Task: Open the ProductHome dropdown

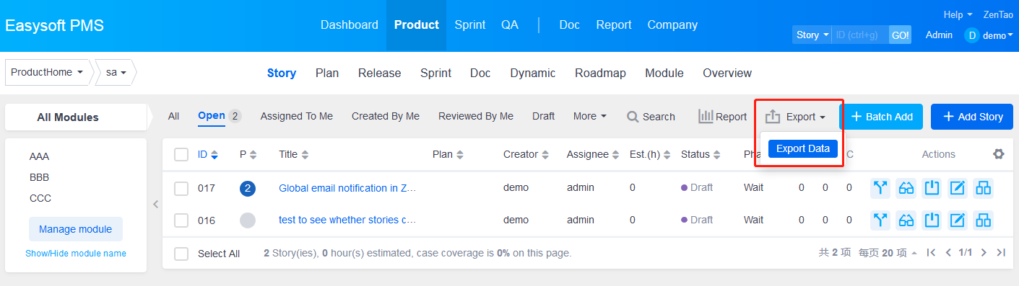Action: click(x=47, y=73)
